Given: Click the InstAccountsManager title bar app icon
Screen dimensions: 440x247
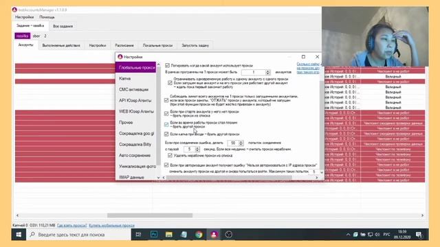Looking at the screenshot, I should (14, 10).
